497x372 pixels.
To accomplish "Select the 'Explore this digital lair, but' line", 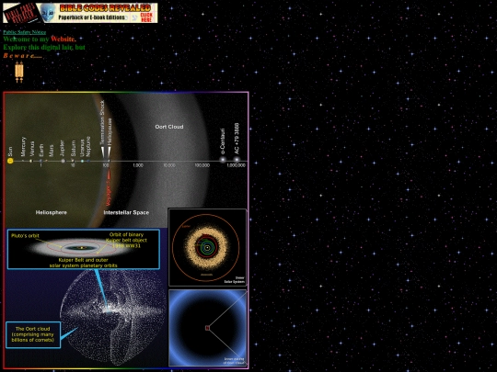I will point(44,47).
